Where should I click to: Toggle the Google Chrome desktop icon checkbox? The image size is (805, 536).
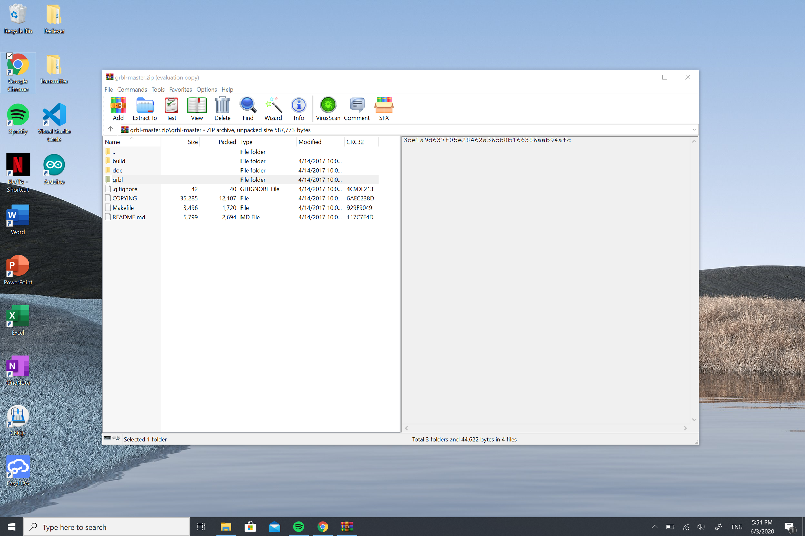tap(10, 56)
